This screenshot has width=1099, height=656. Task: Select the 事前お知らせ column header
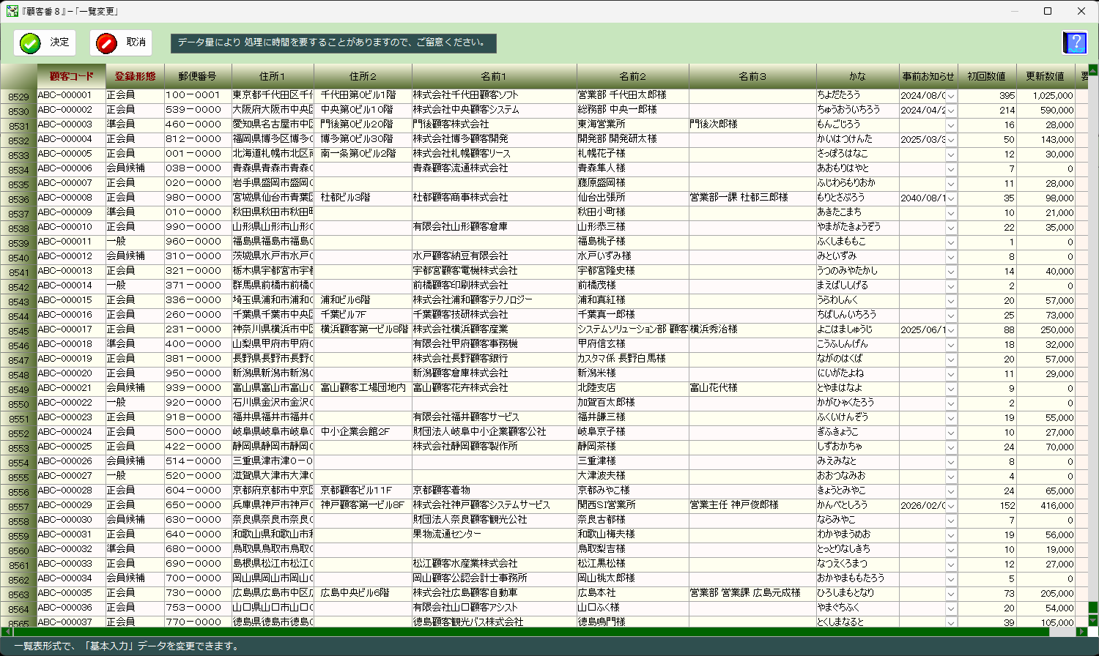(x=928, y=76)
